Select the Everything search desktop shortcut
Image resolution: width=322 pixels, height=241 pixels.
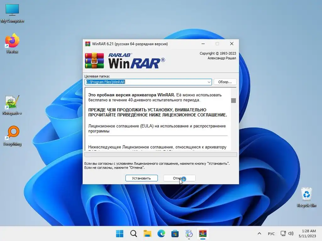click(x=12, y=136)
